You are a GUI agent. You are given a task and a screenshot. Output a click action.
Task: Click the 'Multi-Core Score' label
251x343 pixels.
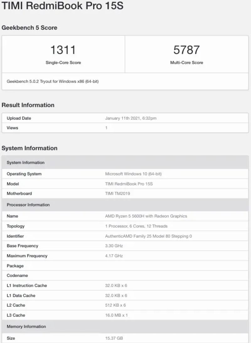point(187,63)
